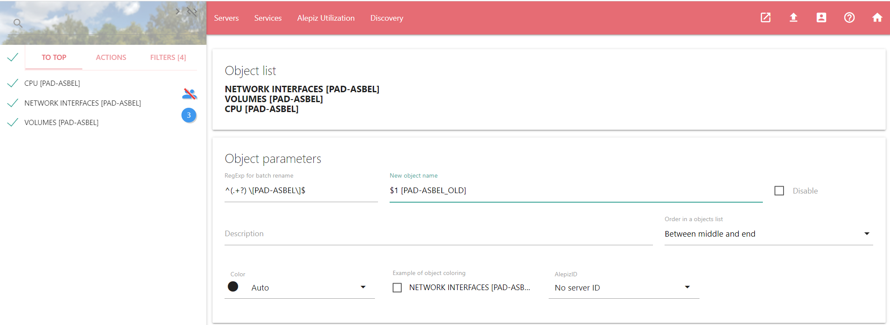Uncheck the CPU [PAD-ASBEL] object

tap(13, 83)
